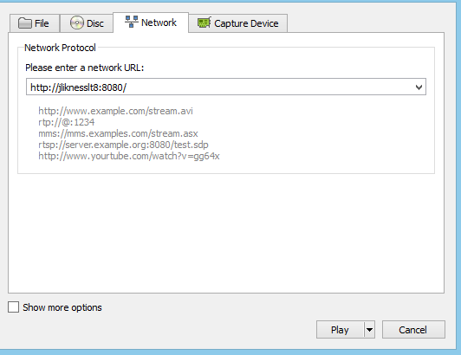Click example text http://www.yourtube.com/watch?v=gg64x

(x=129, y=156)
